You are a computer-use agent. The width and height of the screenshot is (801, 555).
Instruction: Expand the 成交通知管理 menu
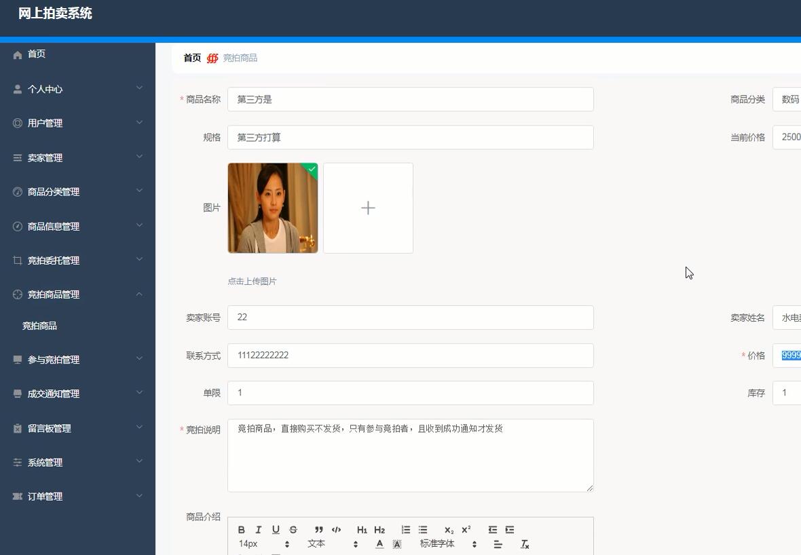77,394
